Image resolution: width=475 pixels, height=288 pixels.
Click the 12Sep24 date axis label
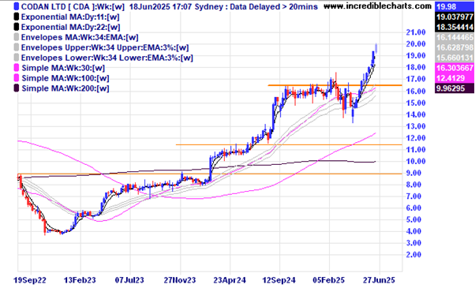[x=279, y=280]
